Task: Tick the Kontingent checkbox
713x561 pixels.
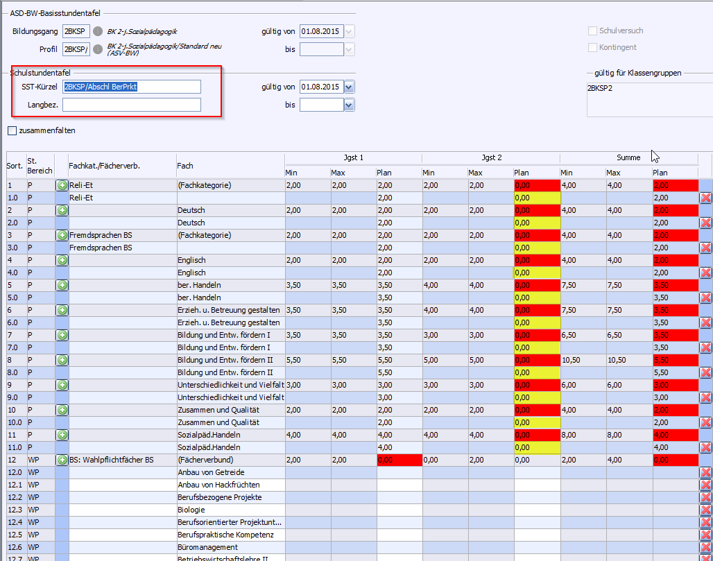Action: 593,48
